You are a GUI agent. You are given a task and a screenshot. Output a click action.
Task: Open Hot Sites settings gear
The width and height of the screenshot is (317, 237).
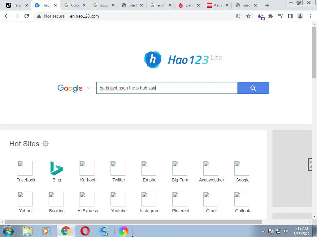pos(46,144)
